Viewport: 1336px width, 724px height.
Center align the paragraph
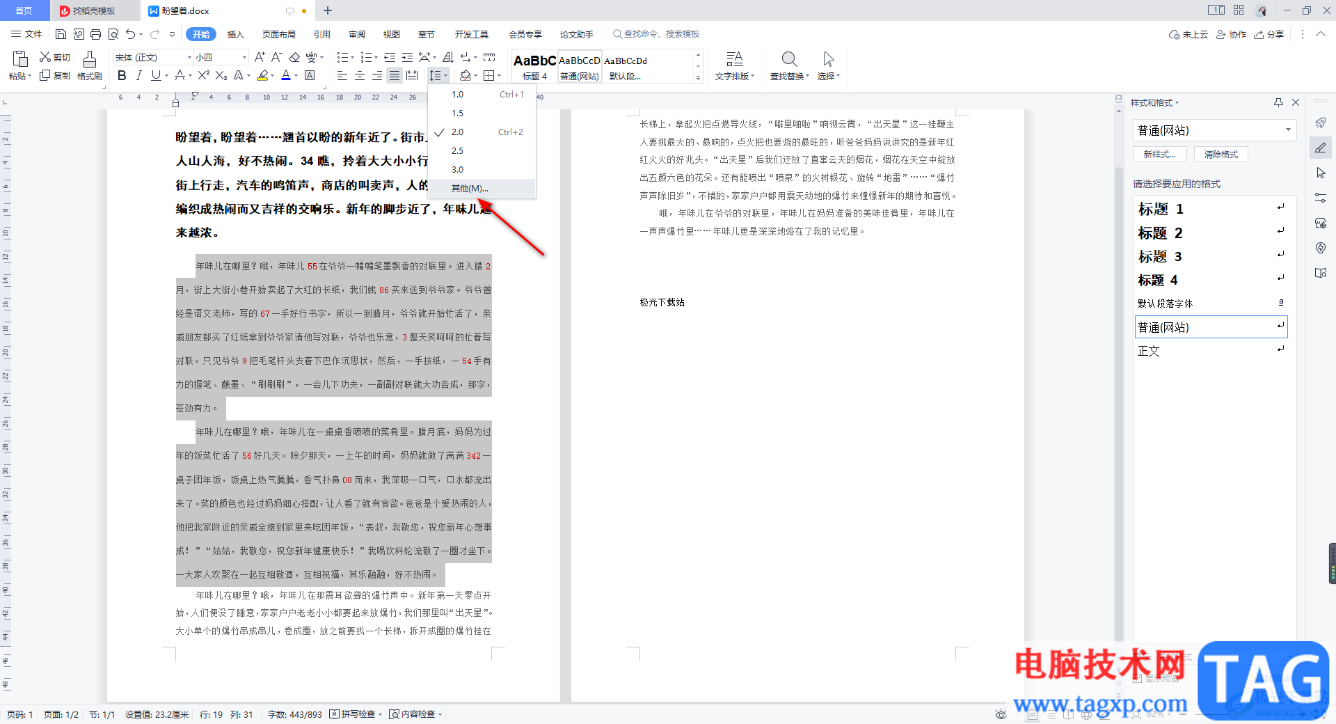360,75
